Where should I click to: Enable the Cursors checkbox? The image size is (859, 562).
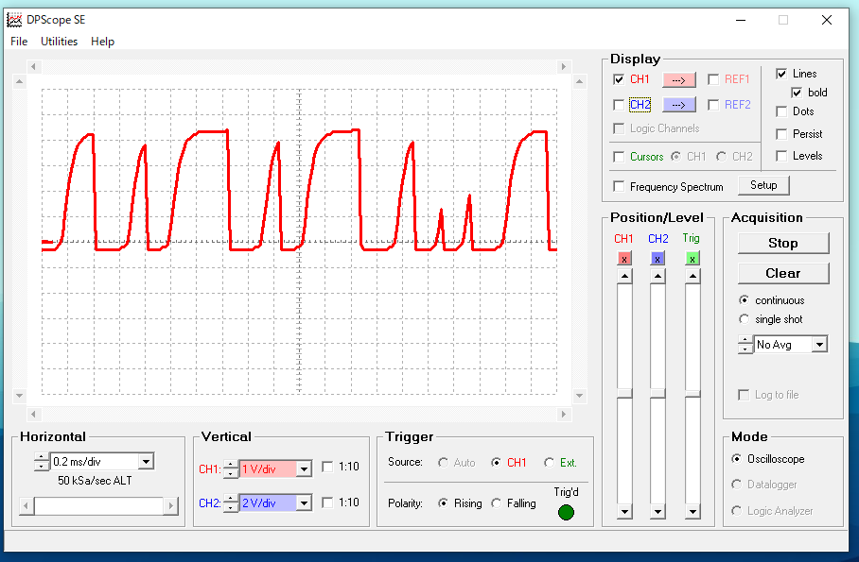(x=619, y=157)
